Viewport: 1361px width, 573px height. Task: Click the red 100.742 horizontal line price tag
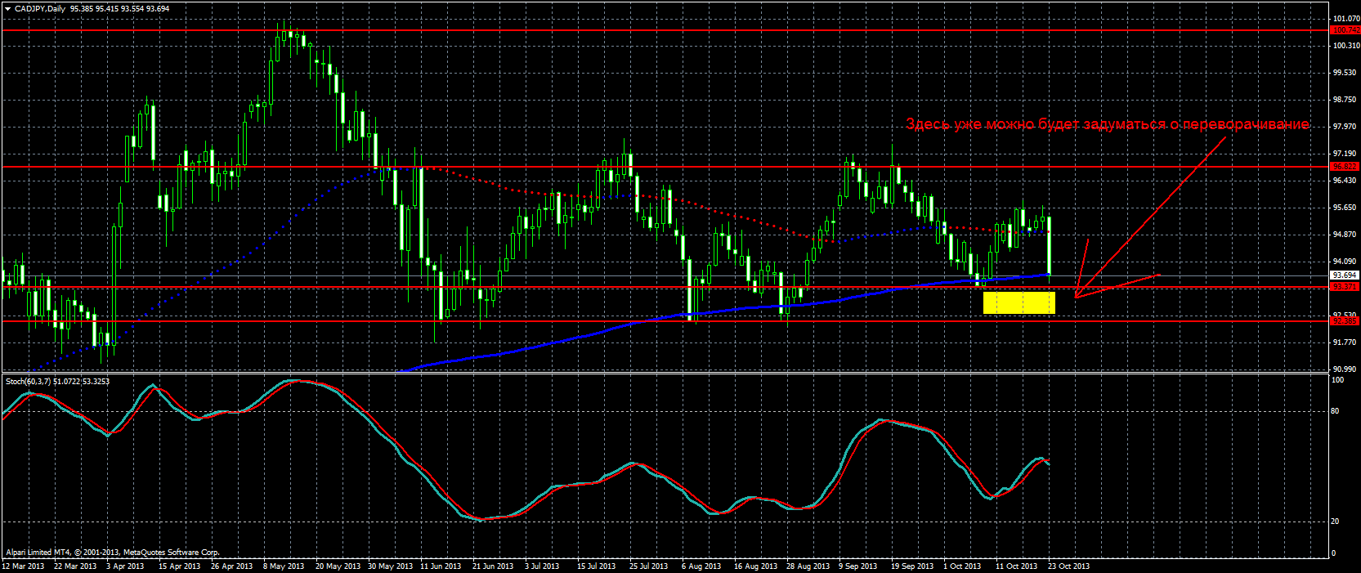point(1345,30)
